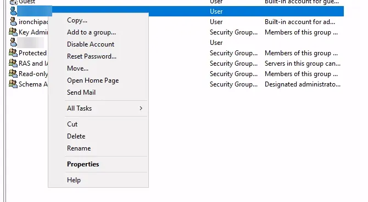This screenshot has width=368, height=202.
Task: Choose Open Home Page menu entry
Action: [93, 80]
